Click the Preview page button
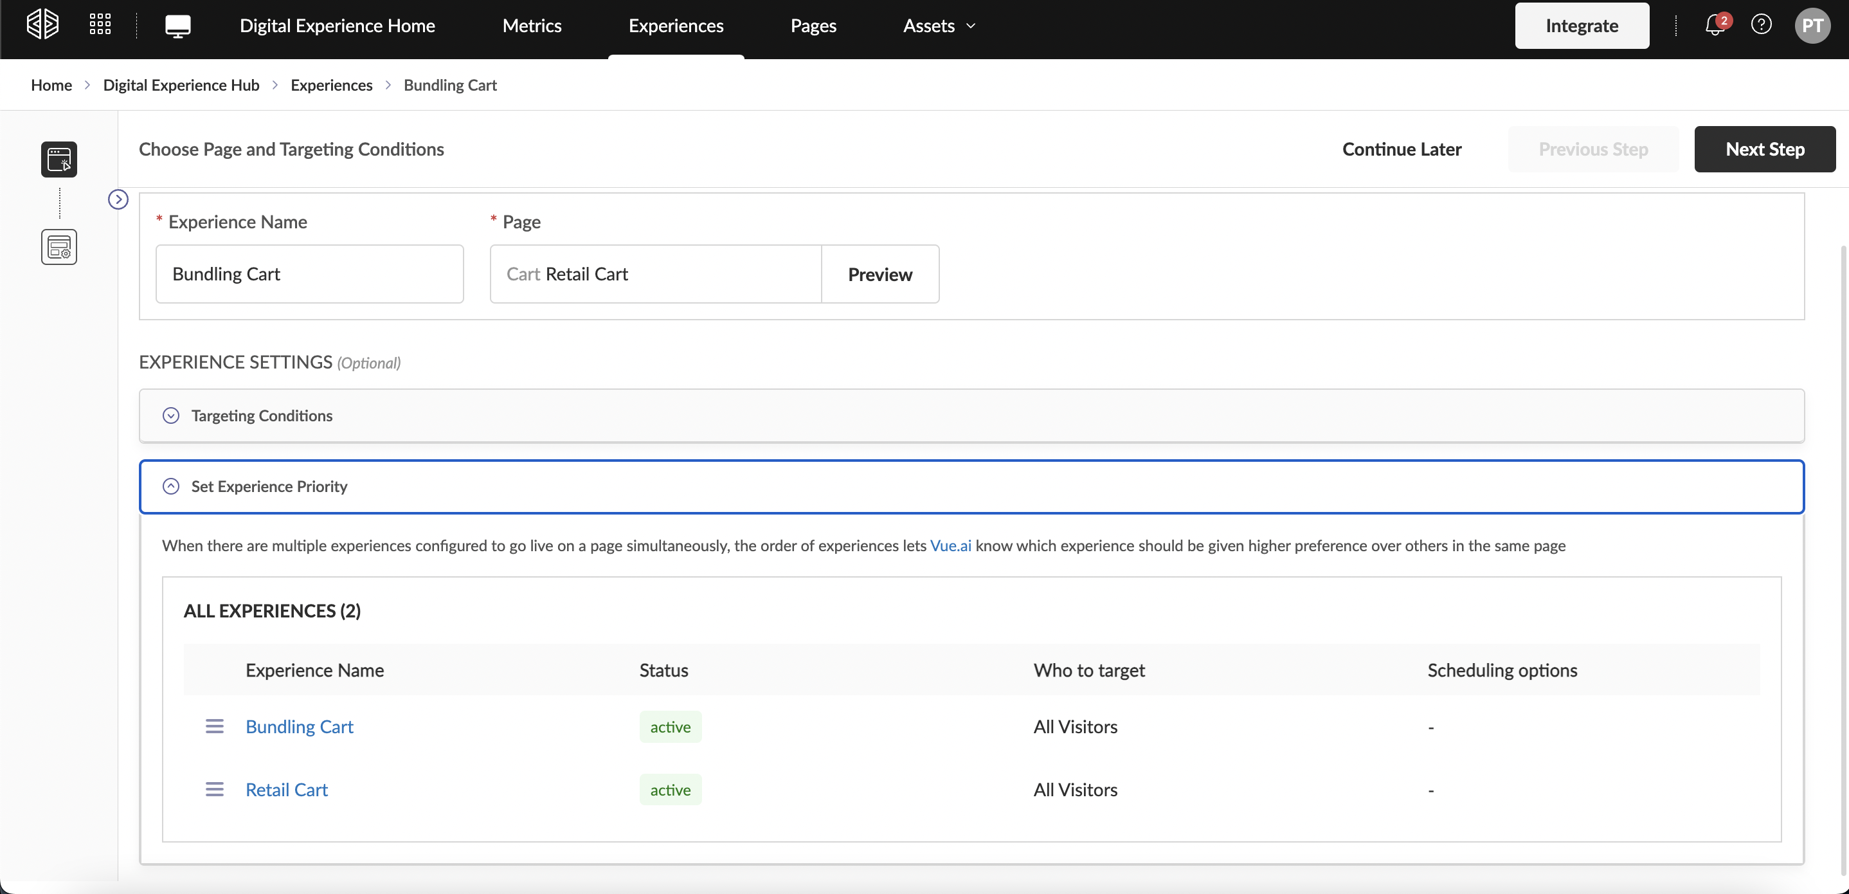The height and width of the screenshot is (894, 1849). 879,274
